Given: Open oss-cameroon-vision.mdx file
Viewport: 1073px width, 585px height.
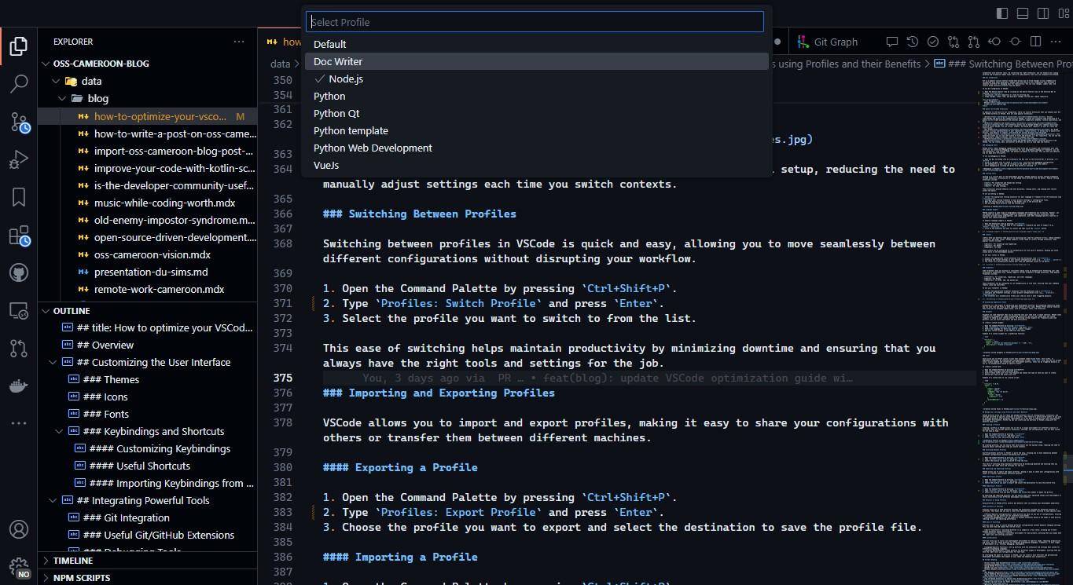Looking at the screenshot, I should point(148,254).
